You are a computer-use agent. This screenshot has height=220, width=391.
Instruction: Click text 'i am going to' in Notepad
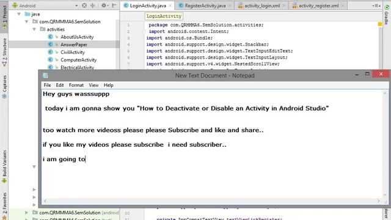(x=64, y=159)
